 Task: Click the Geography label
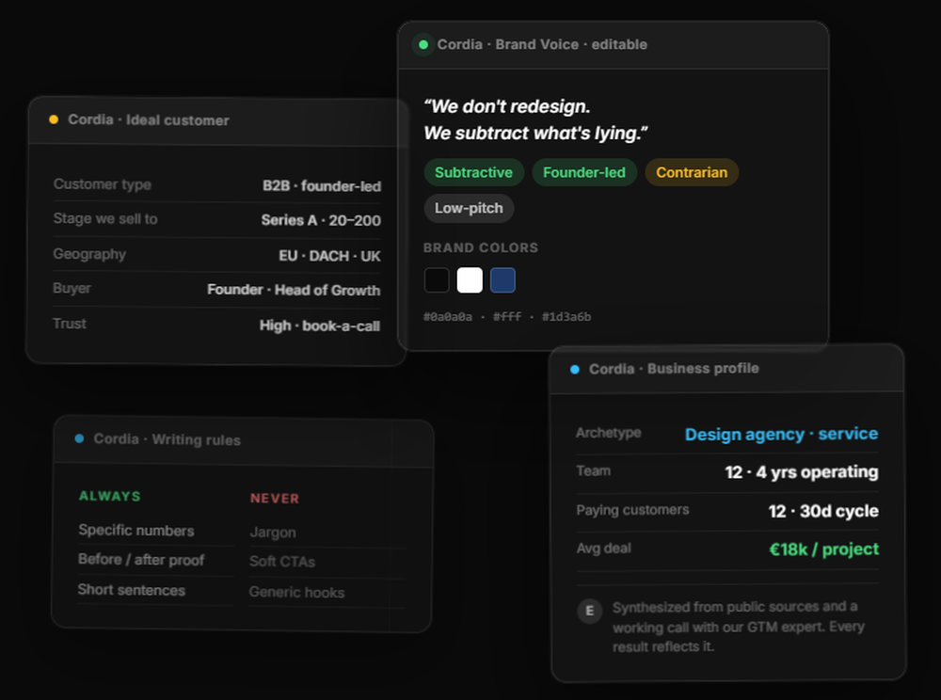[89, 254]
